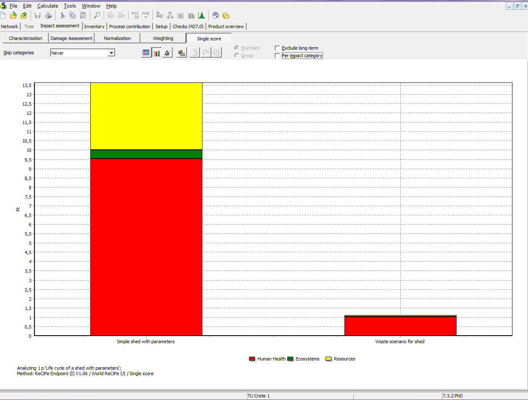The width and height of the screenshot is (528, 400).
Task: Click the Characterization button
Action: [x=26, y=38]
